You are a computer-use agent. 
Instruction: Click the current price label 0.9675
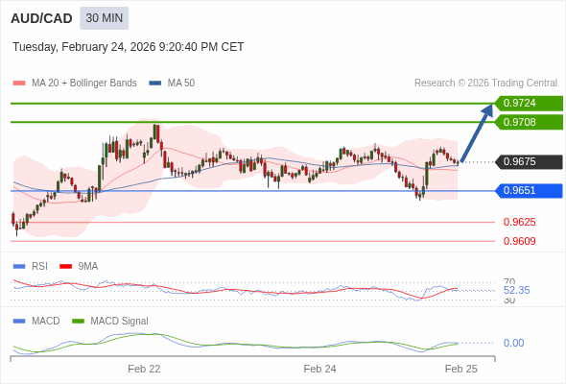(529, 161)
